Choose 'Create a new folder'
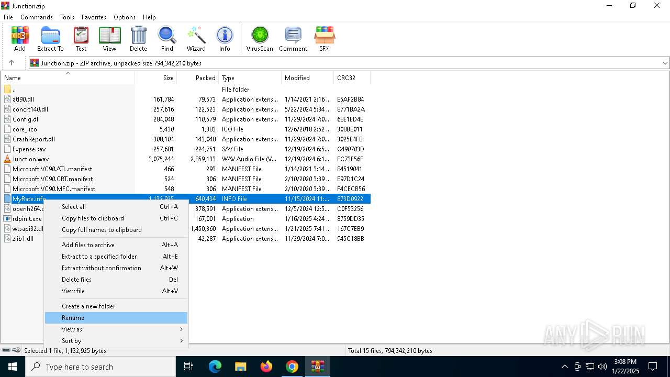The height and width of the screenshot is (377, 670). pos(116,306)
